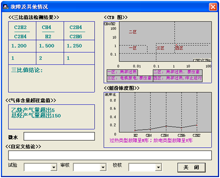The image size is (220, 178).
Task: Click the C2H2 data point in concentration chart
Action: 197,125
